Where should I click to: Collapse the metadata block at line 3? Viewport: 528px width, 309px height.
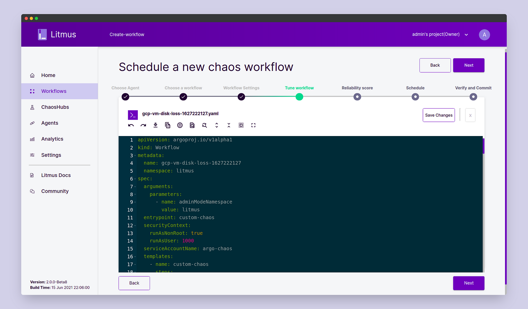(x=135, y=156)
